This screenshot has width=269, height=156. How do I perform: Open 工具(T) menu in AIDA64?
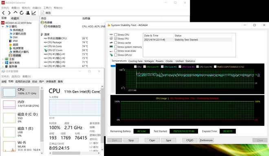click(x=47, y=8)
